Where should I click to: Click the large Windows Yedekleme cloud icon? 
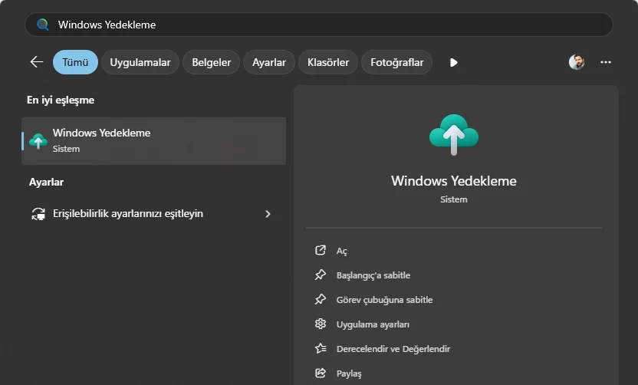click(454, 134)
